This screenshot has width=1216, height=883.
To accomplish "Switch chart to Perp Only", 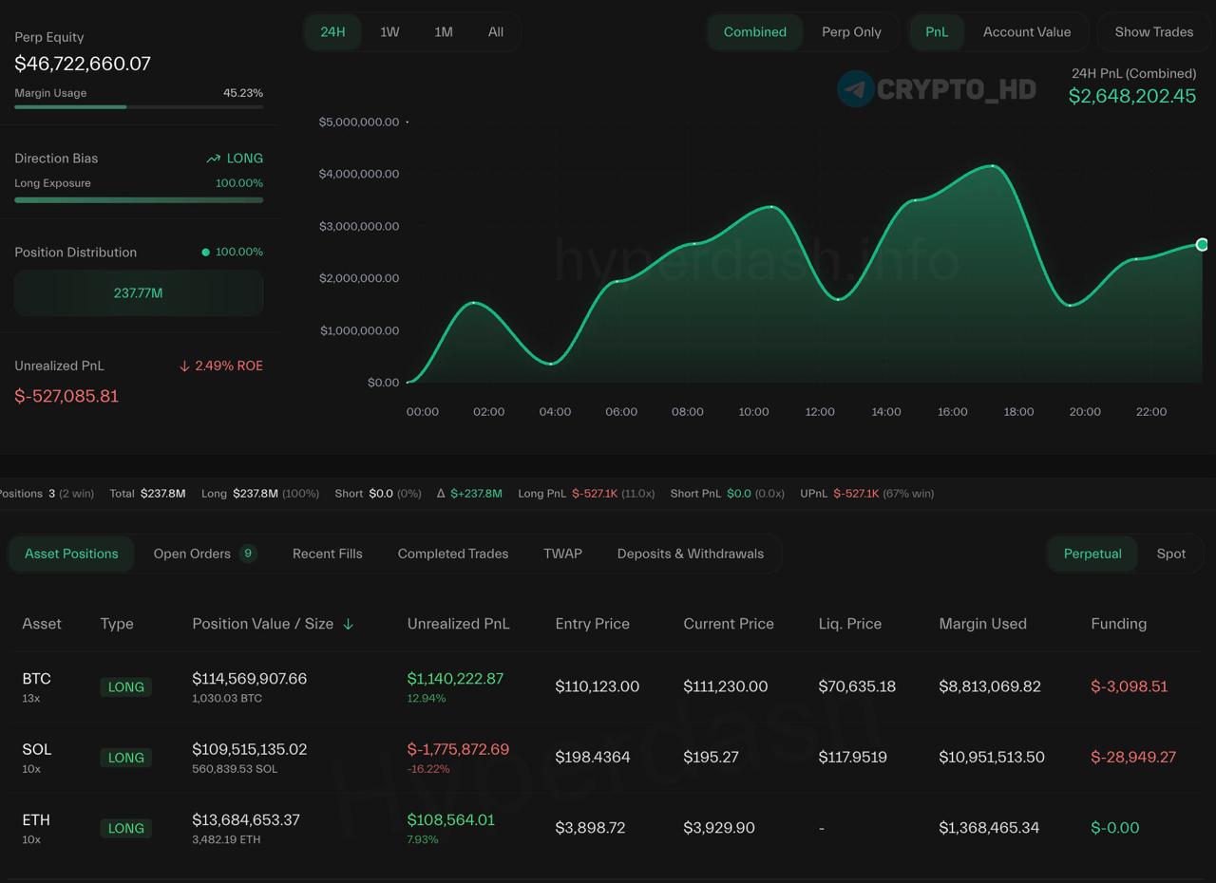I will coord(851,32).
